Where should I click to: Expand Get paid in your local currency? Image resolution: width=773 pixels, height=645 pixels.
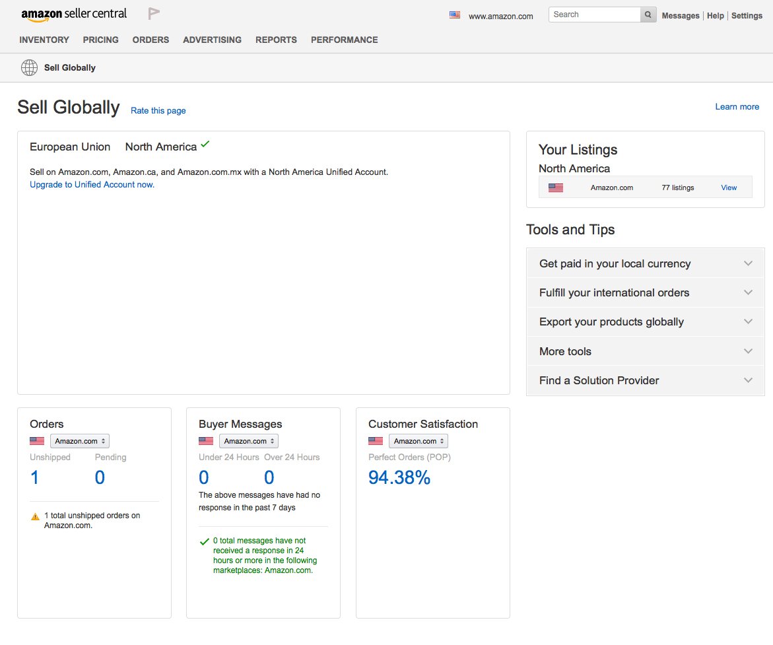coord(646,263)
